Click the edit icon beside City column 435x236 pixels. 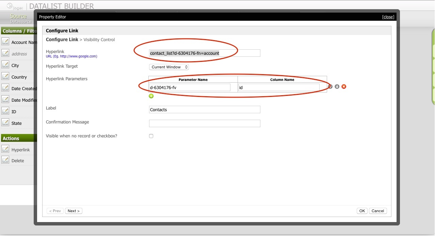[5, 65]
